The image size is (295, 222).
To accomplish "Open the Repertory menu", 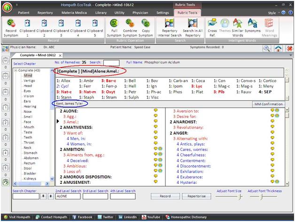I will tap(45, 13).
